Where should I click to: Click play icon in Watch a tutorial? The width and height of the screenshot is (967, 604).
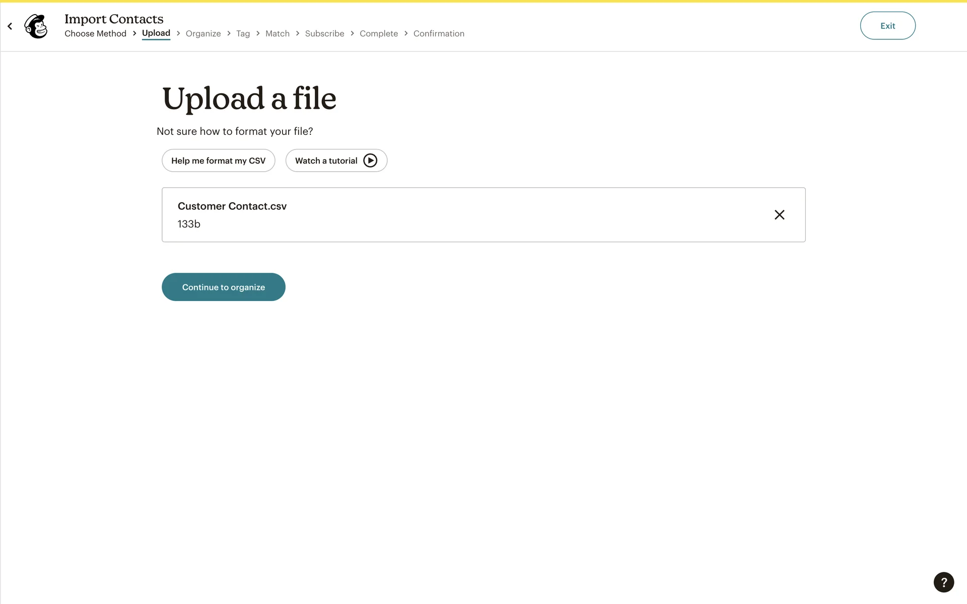point(370,161)
